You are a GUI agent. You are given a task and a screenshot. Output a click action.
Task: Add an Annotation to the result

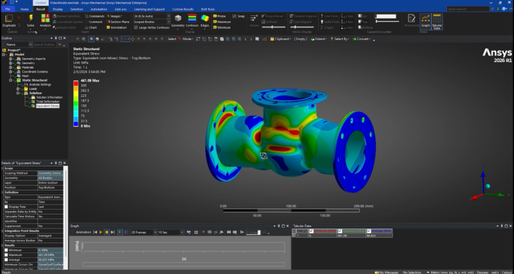pyautogui.click(x=116, y=27)
